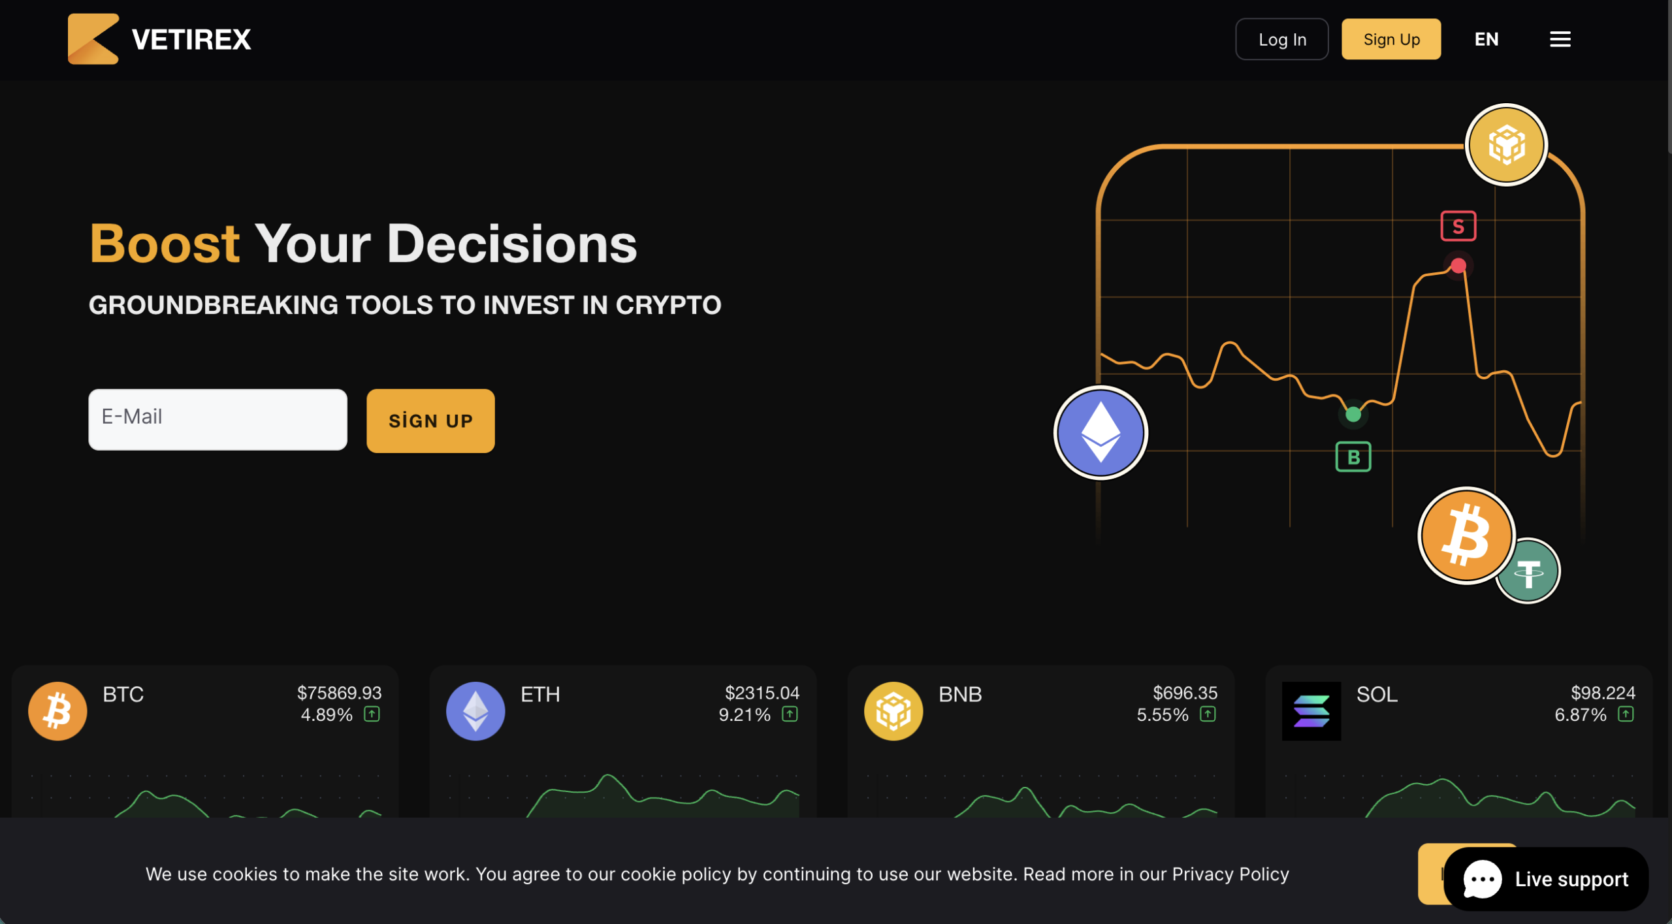
Task: Click the BNB coin at the chart's top corner
Action: (x=1505, y=144)
